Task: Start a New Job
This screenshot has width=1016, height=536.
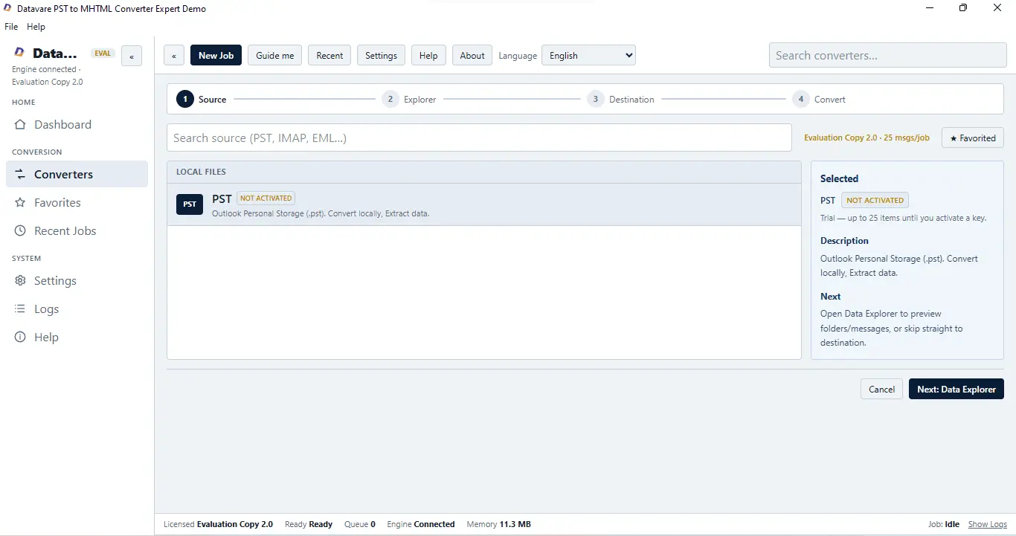Action: coord(216,56)
